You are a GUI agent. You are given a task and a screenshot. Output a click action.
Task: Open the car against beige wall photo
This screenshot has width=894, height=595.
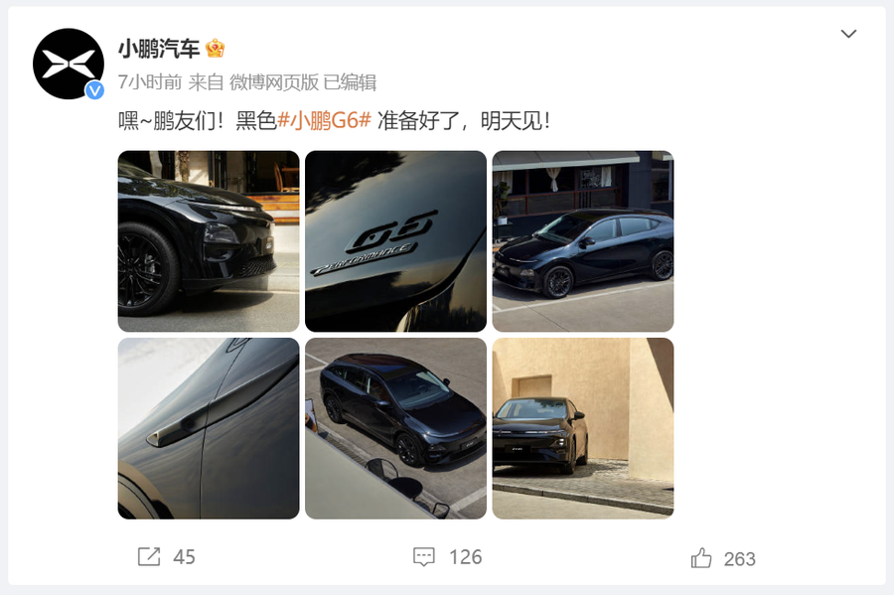click(583, 428)
